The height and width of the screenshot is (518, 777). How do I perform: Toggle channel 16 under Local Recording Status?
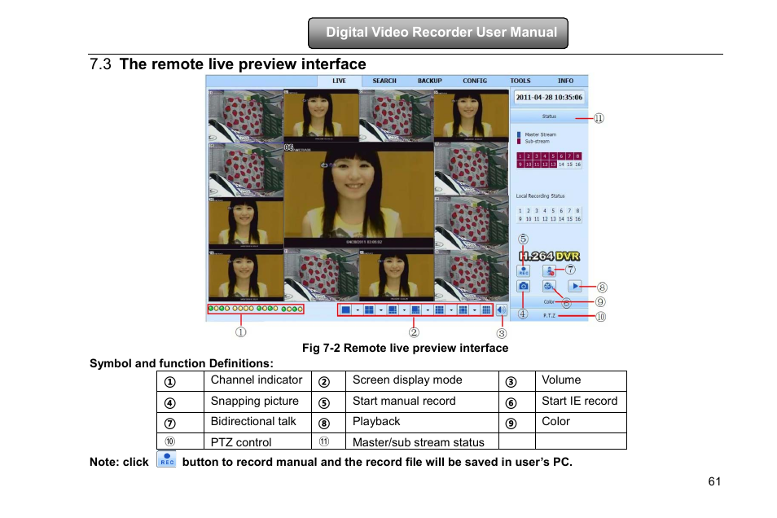click(577, 218)
